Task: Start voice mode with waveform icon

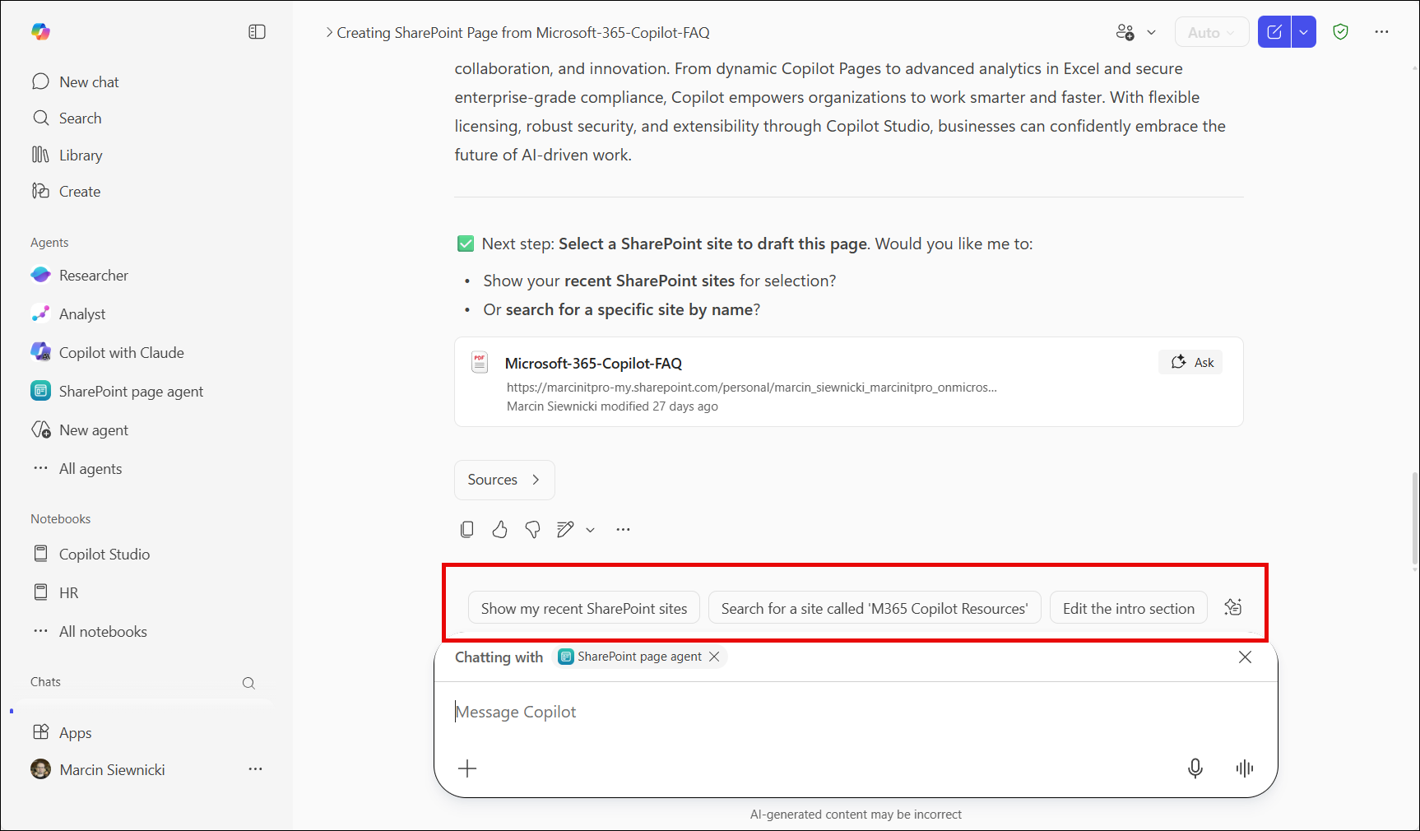Action: [x=1244, y=768]
